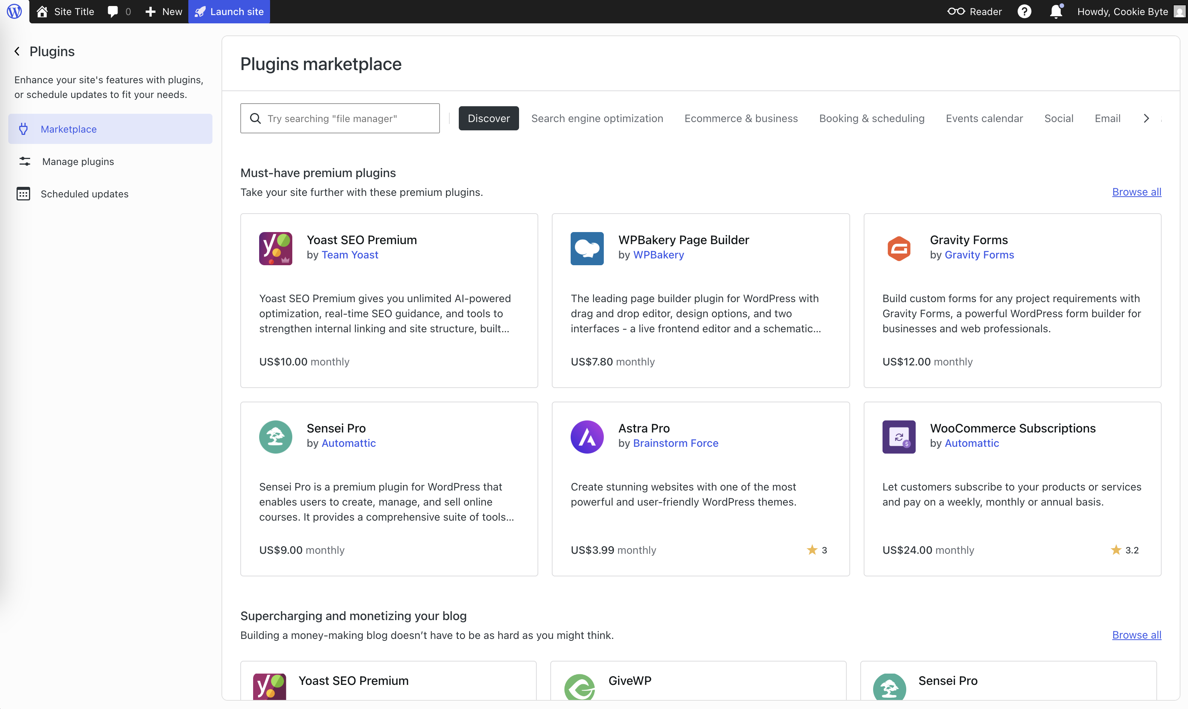
Task: Click the WordPress logo in the admin bar
Action: [14, 11]
